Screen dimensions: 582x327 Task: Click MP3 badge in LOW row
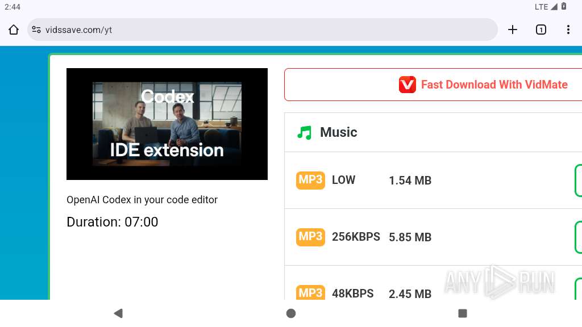(x=310, y=180)
